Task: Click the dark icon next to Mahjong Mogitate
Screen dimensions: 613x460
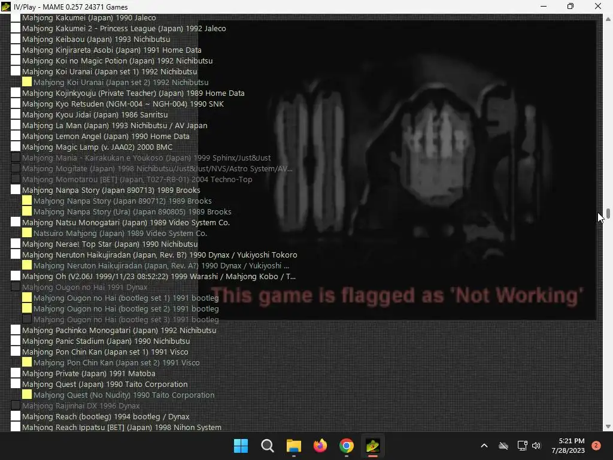Action: tap(15, 168)
